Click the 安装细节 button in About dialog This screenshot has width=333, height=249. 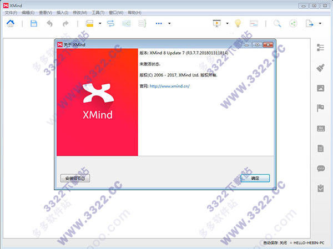tap(75, 179)
